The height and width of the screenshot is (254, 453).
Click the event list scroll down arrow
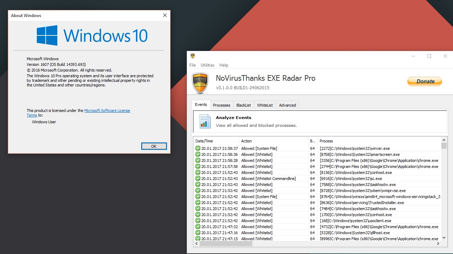click(x=444, y=238)
